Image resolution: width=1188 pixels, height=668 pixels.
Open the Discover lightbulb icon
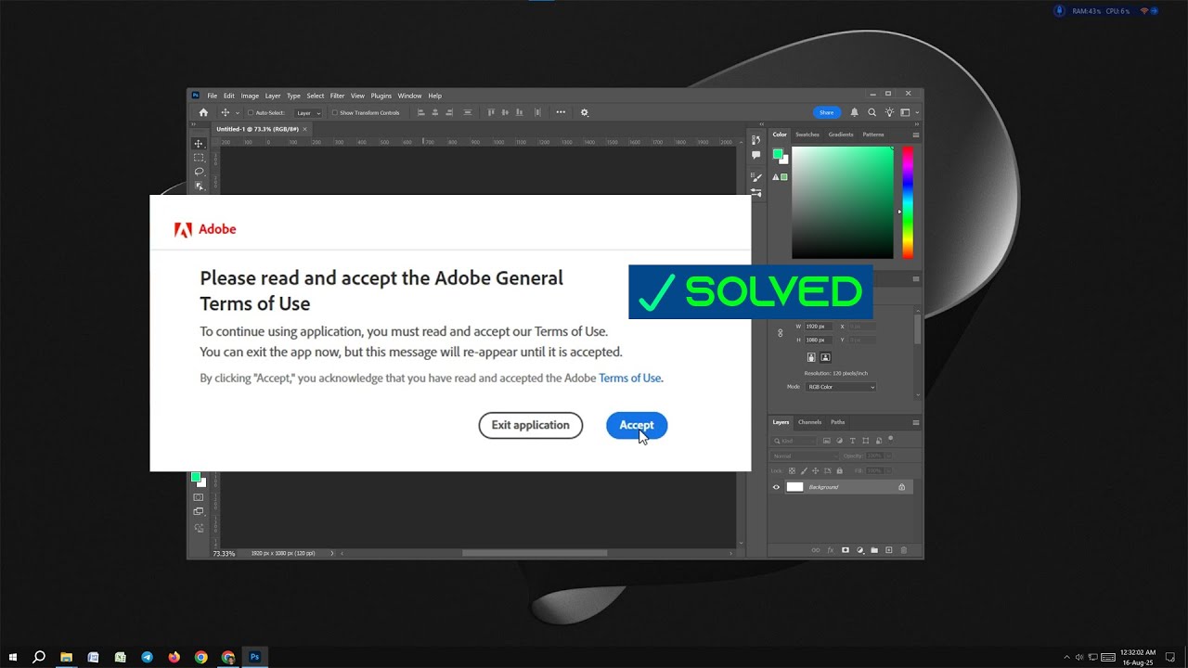889,112
